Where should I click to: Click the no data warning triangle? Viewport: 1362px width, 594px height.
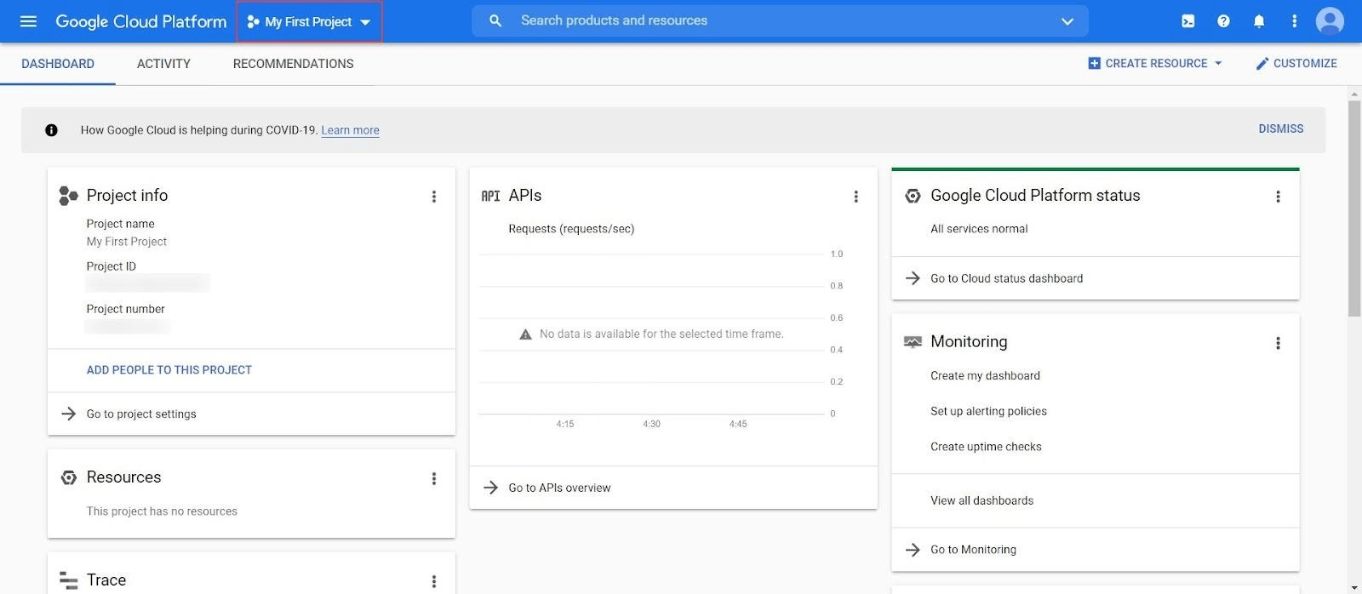coord(525,334)
